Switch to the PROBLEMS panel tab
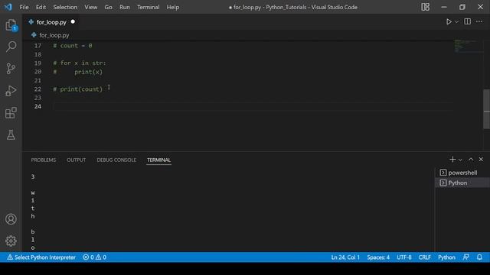 [x=44, y=160]
